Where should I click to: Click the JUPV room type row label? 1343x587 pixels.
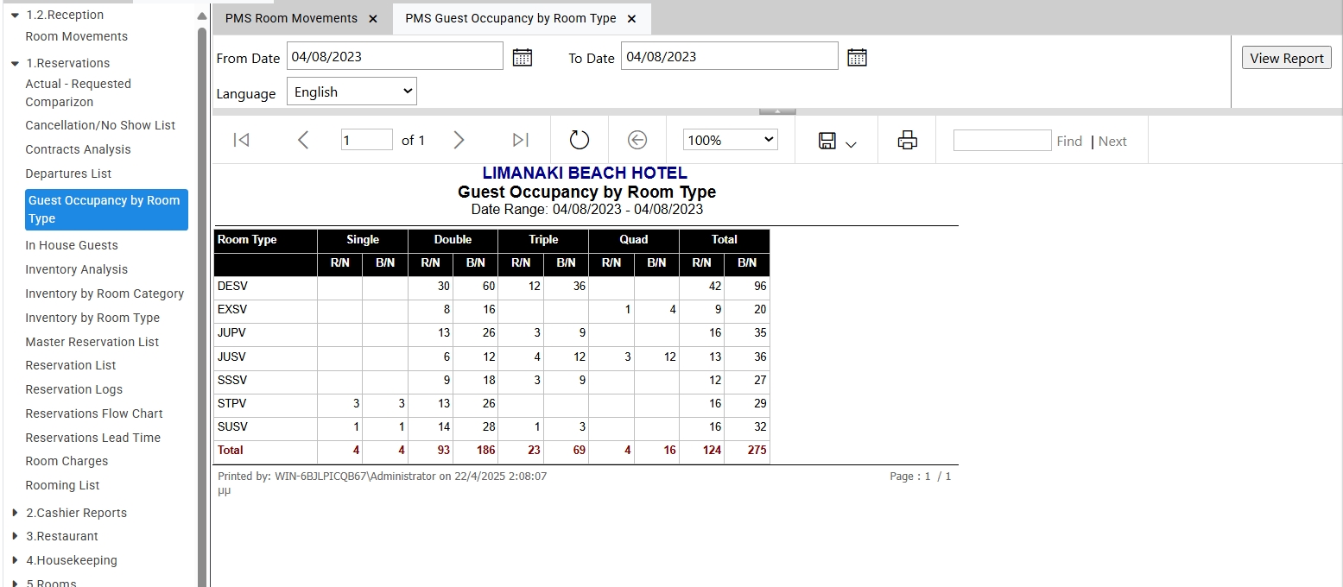(232, 332)
